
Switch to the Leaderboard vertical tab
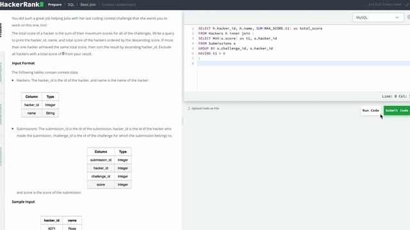pyautogui.click(x=1, y=115)
